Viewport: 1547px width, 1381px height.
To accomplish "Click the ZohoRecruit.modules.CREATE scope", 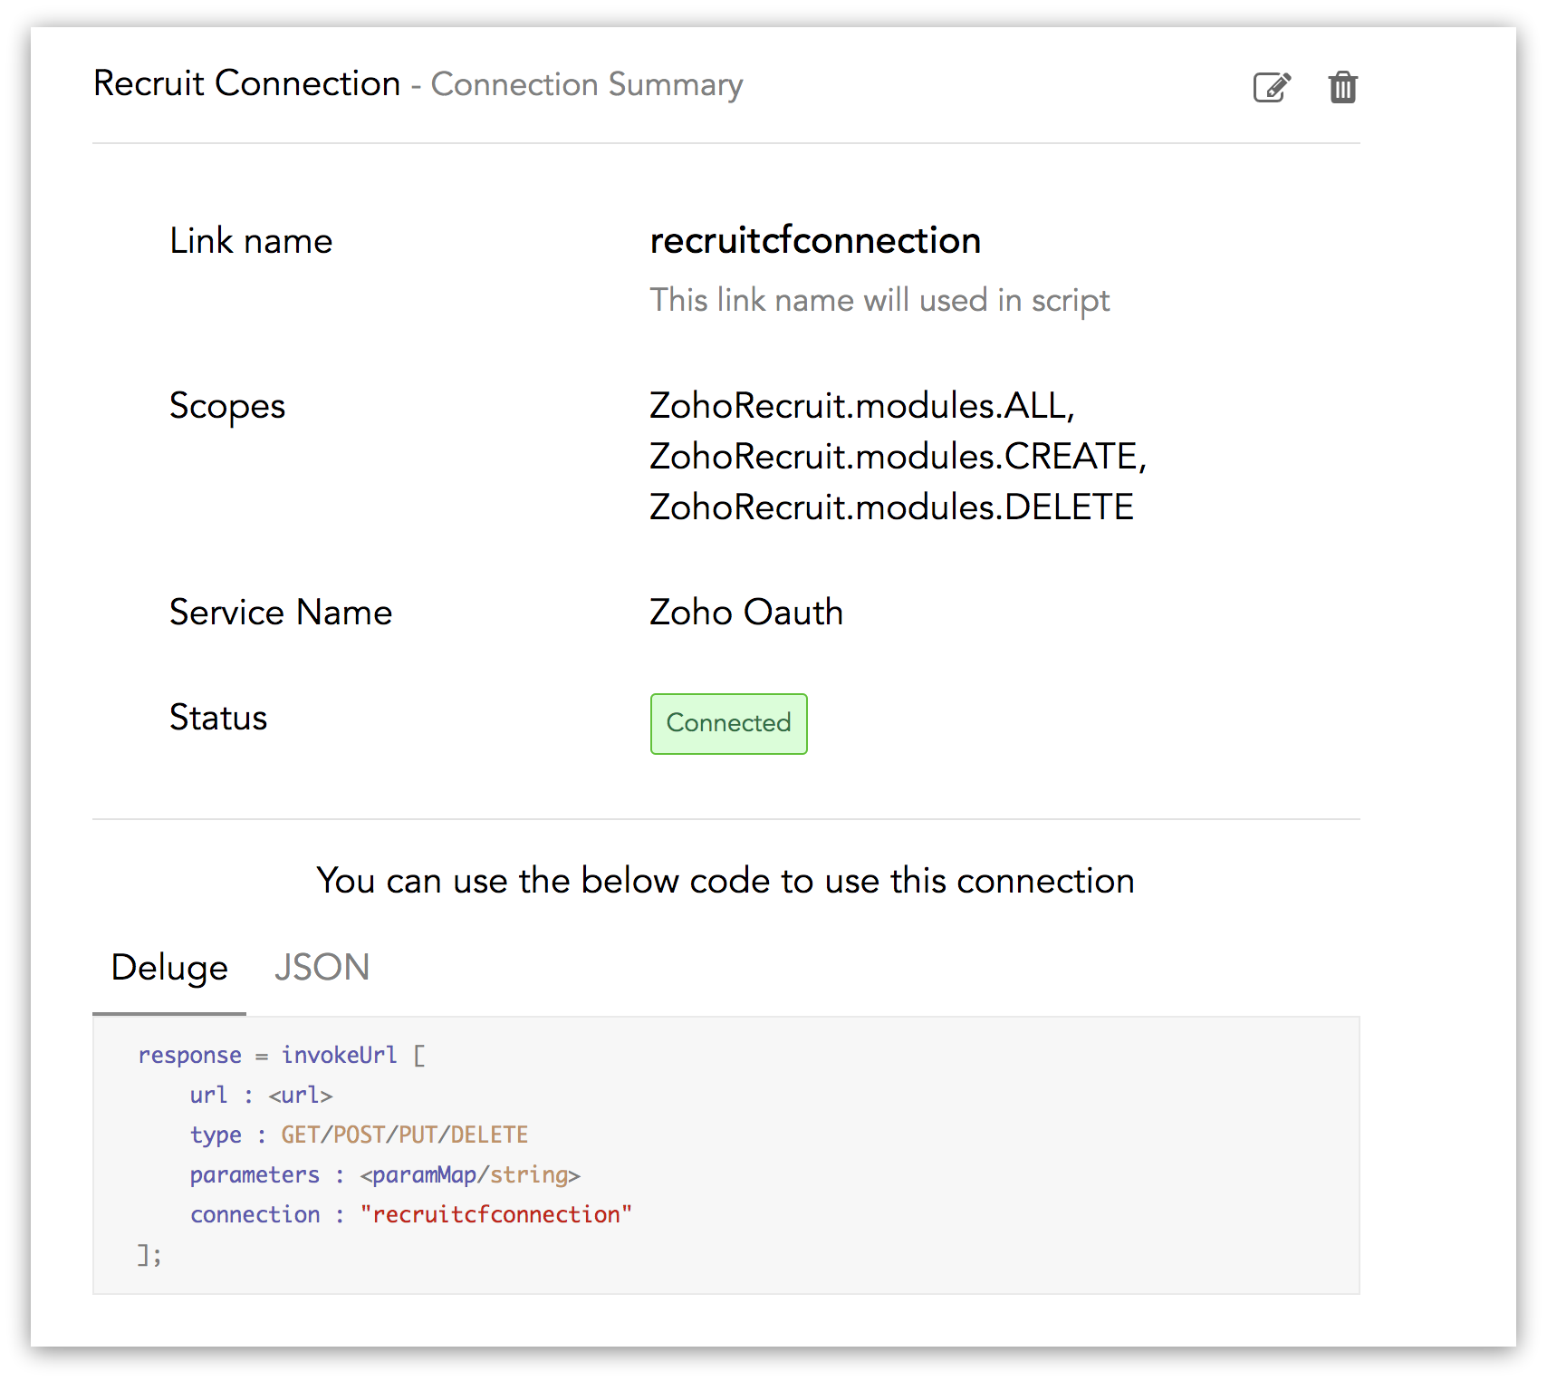I will (x=898, y=456).
